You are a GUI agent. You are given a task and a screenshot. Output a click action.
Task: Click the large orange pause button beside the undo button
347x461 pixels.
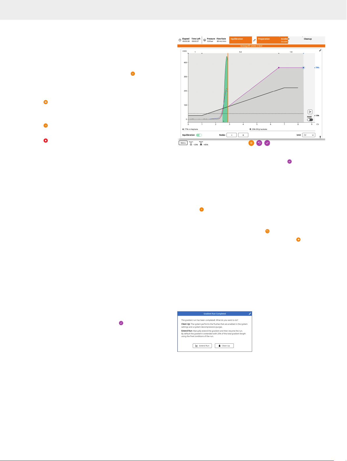pyautogui.click(x=251, y=143)
